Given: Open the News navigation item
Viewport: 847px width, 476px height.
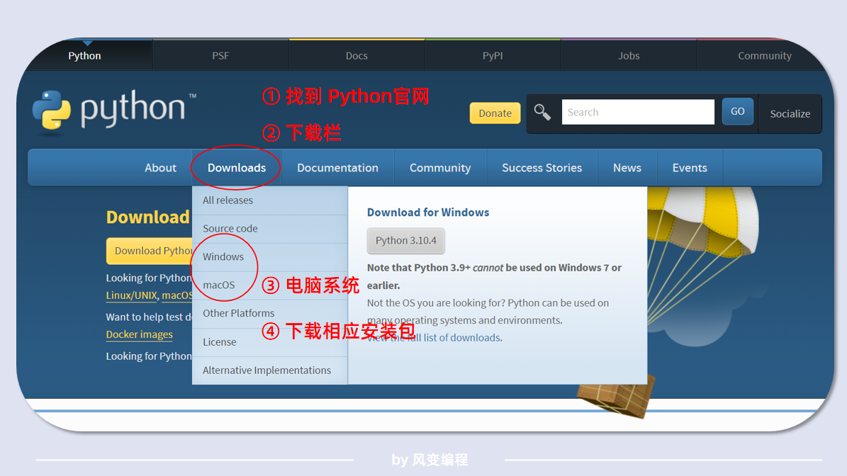Looking at the screenshot, I should point(627,168).
